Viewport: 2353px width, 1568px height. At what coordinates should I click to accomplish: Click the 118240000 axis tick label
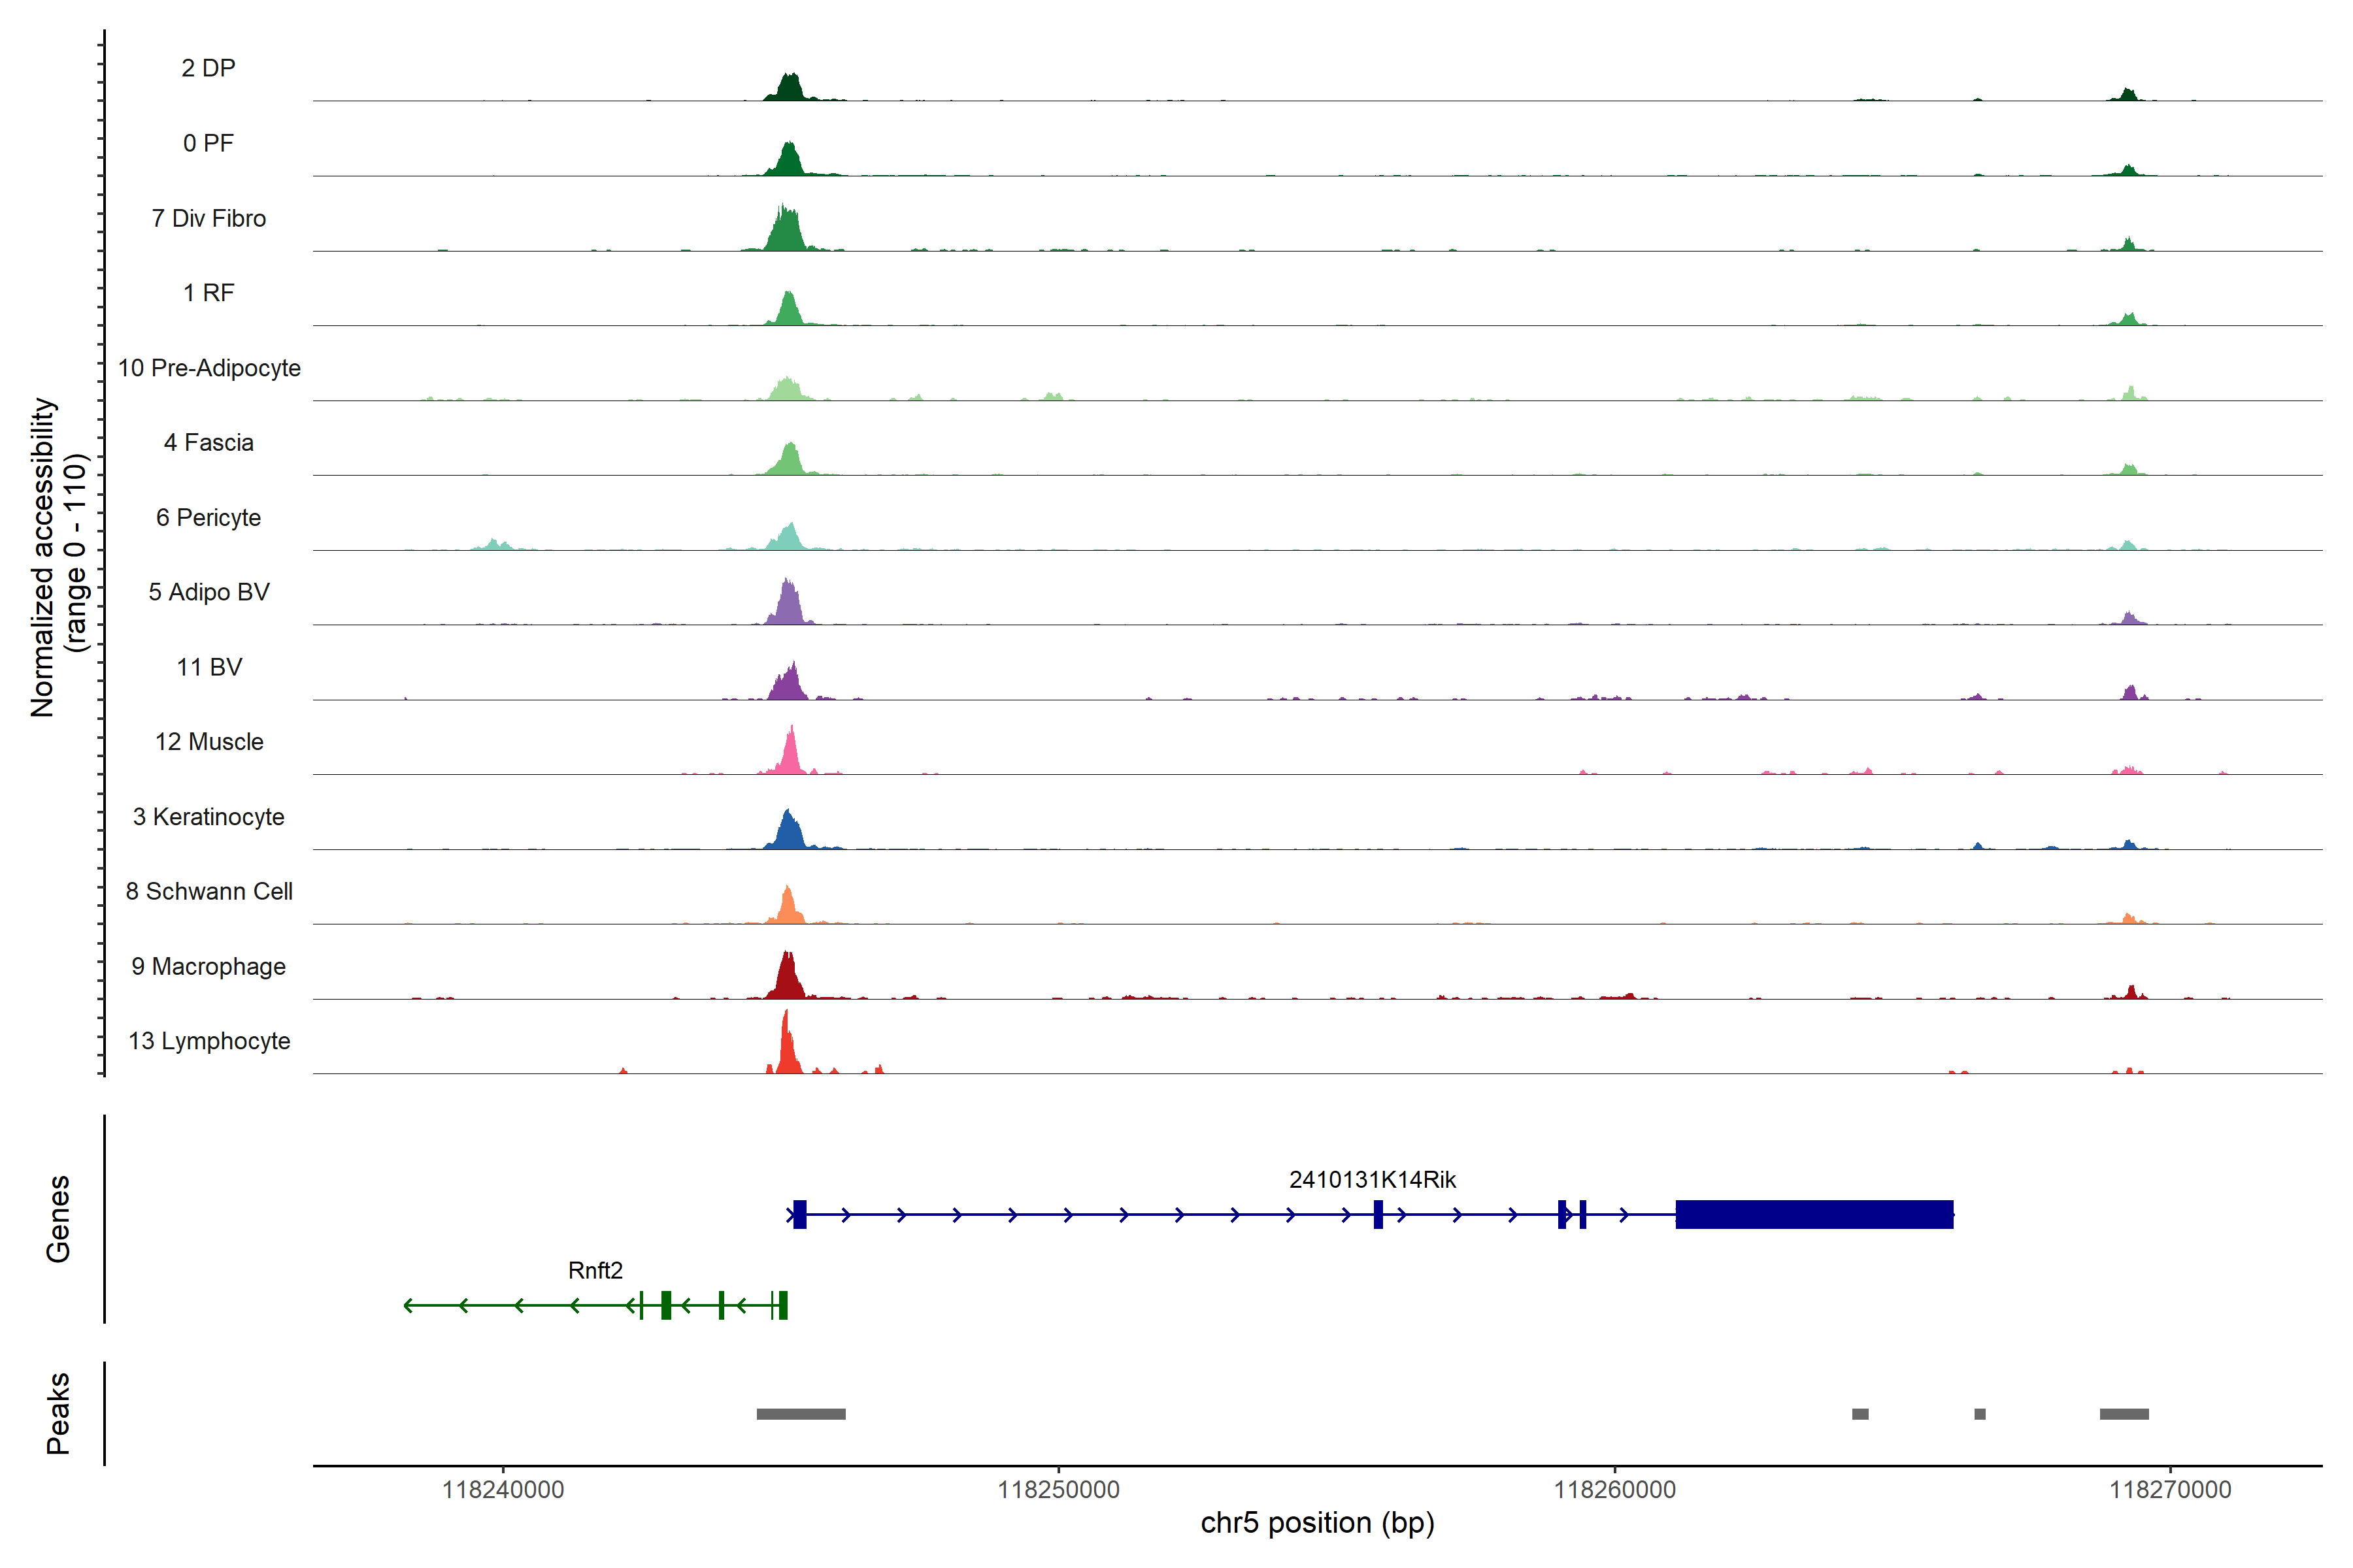[x=503, y=1490]
